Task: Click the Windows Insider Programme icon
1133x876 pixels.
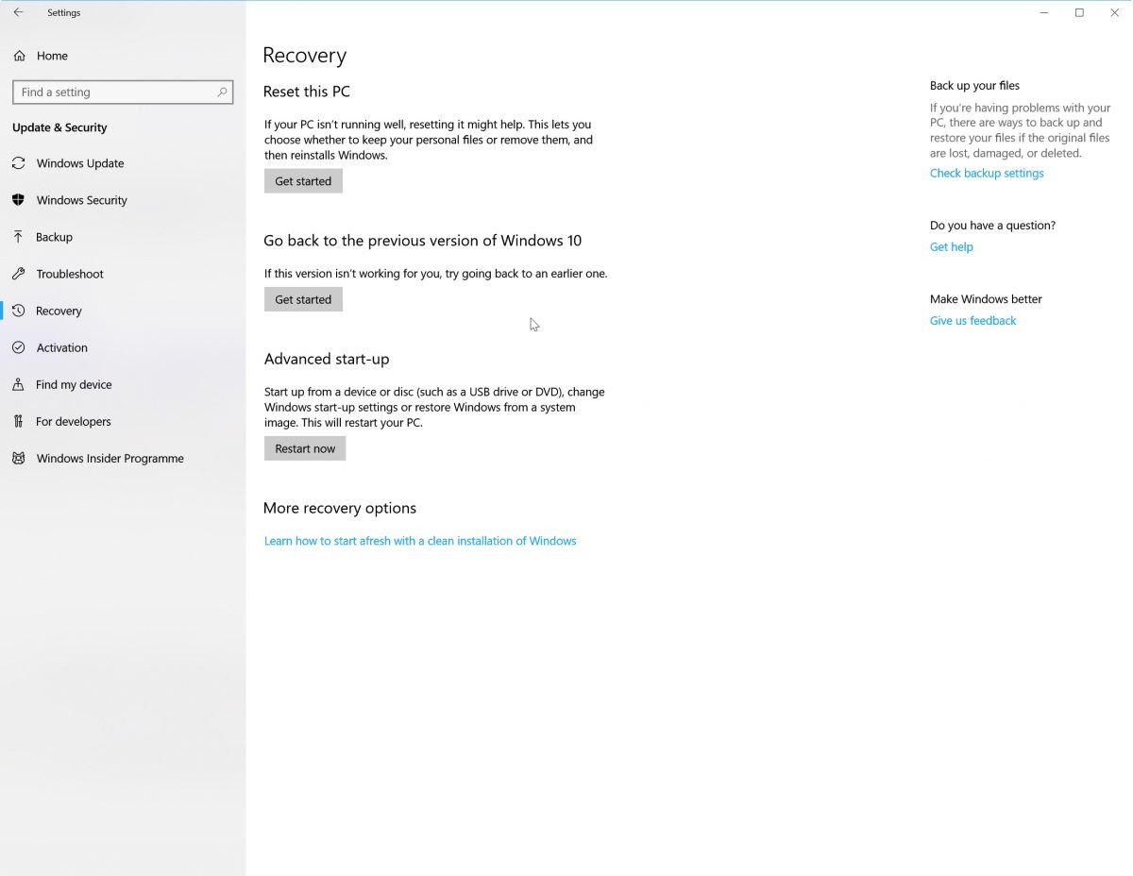Action: 18,458
